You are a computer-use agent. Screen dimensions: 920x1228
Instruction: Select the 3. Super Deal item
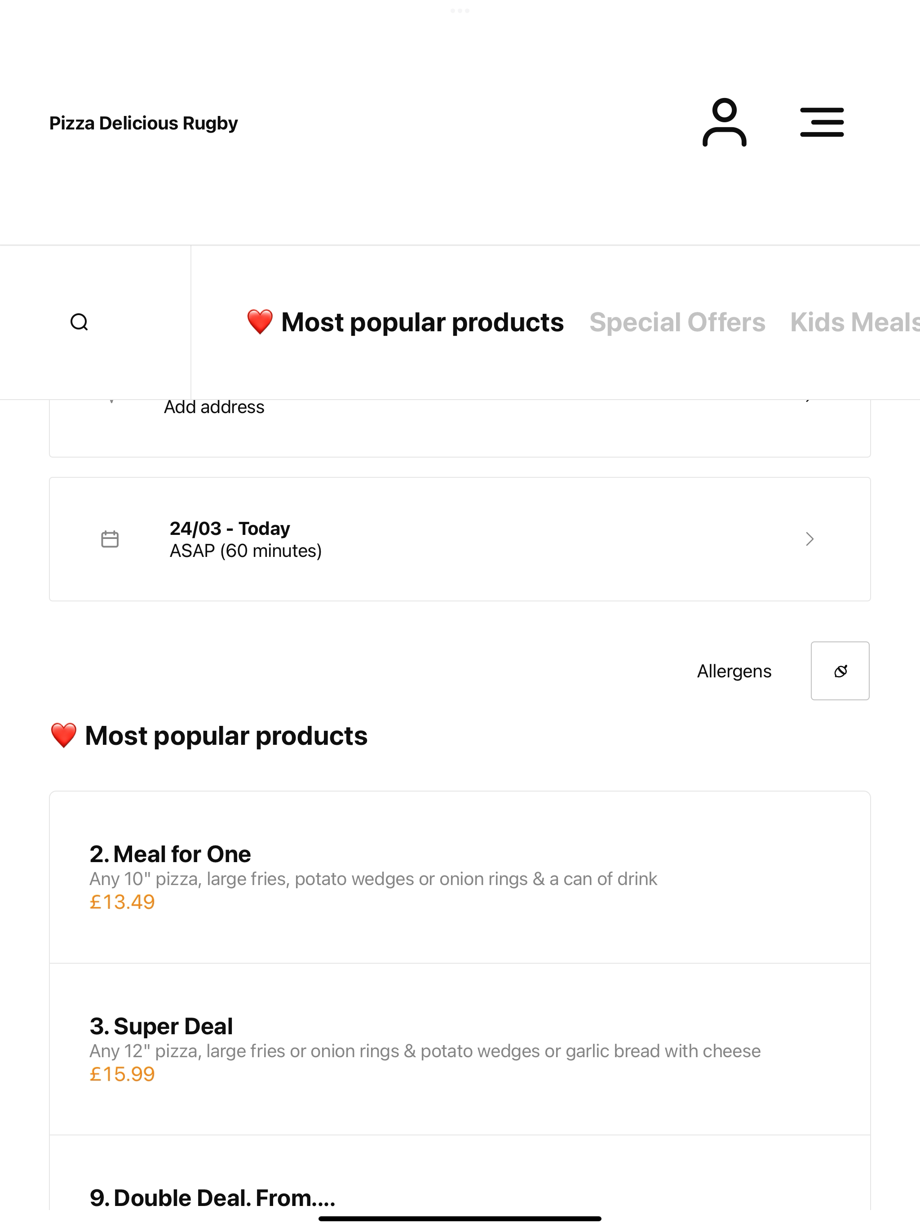(460, 1049)
